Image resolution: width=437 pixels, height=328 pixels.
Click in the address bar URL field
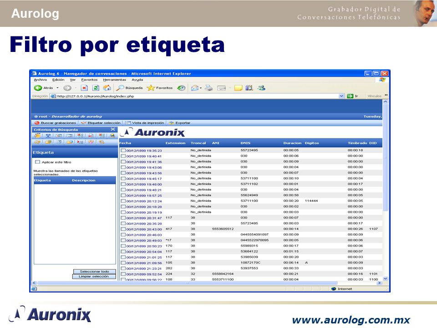click(197, 96)
